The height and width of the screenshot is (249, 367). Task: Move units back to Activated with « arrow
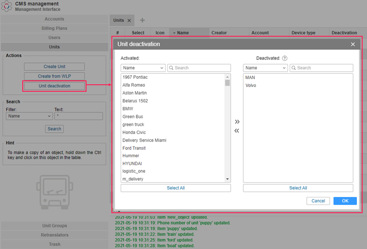[x=237, y=131]
